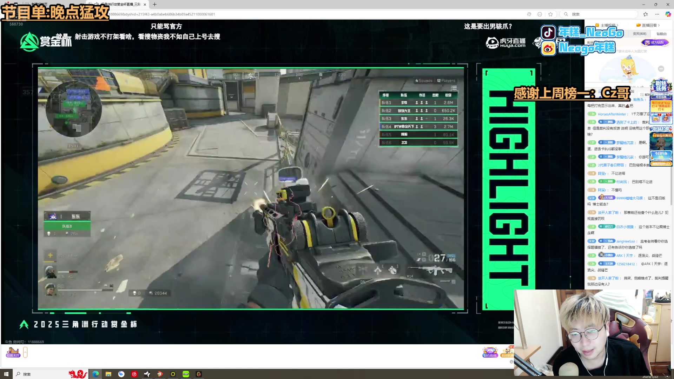Viewport: 674px width, 379px height.
Task: Open the 今日钓鱼 fishing widget
Action: (x=661, y=155)
